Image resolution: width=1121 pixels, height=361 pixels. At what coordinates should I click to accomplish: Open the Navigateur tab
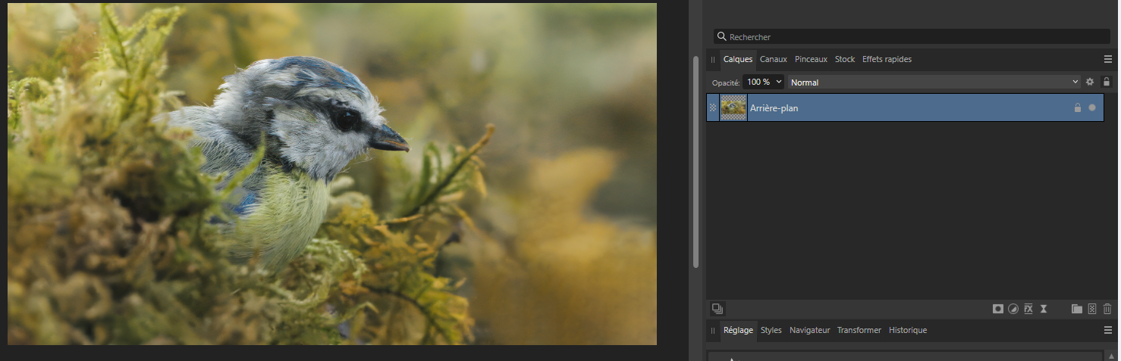(809, 330)
